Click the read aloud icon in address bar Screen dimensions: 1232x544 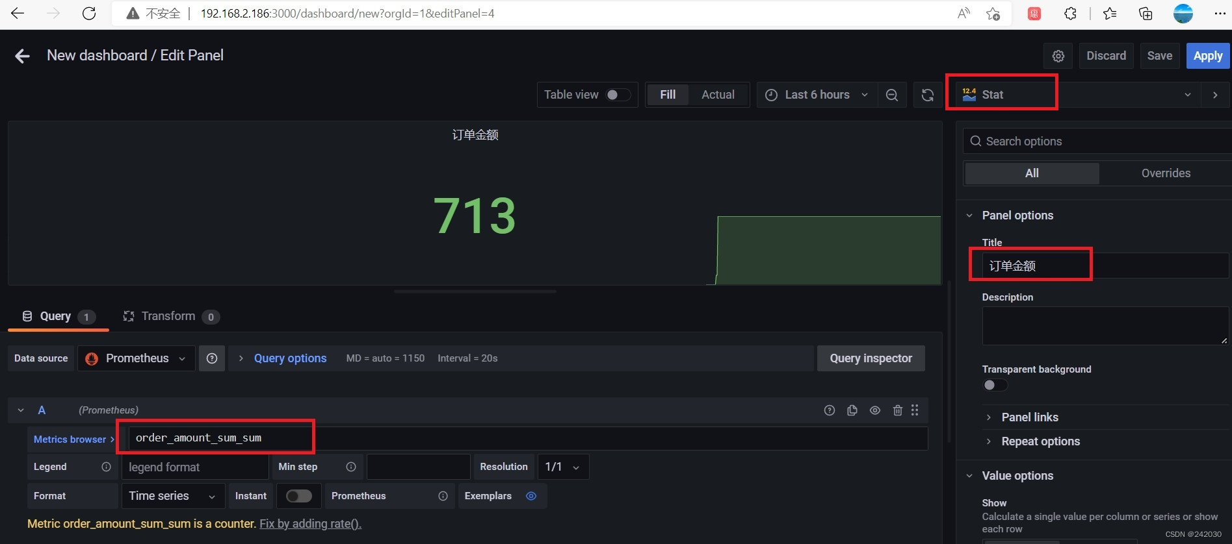click(963, 14)
